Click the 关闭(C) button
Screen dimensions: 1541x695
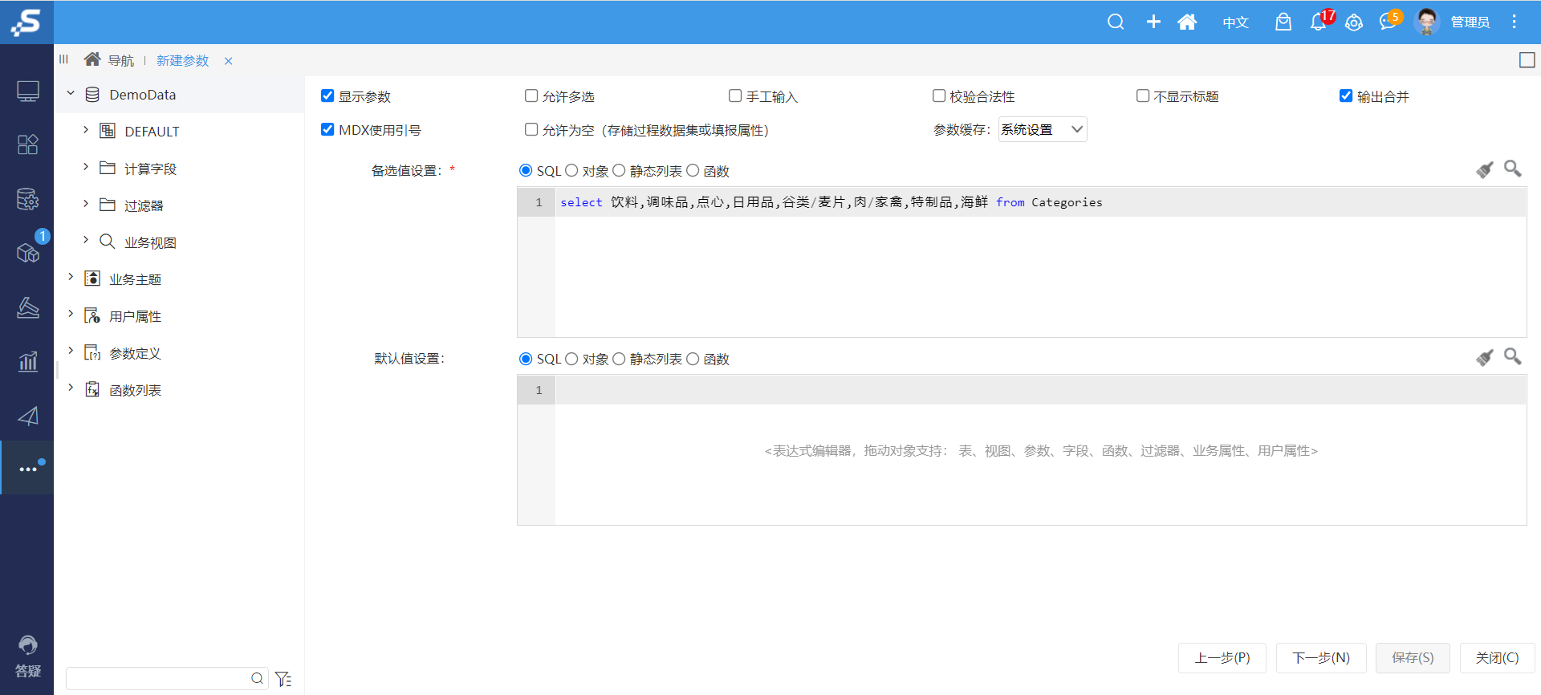(1498, 658)
